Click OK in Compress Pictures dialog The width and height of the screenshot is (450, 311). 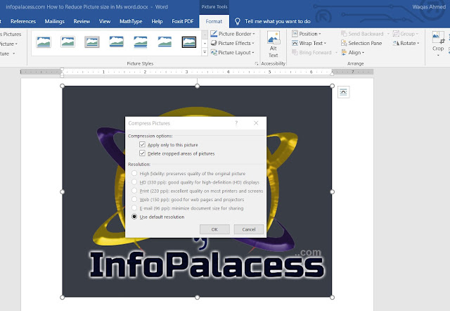[x=214, y=229]
